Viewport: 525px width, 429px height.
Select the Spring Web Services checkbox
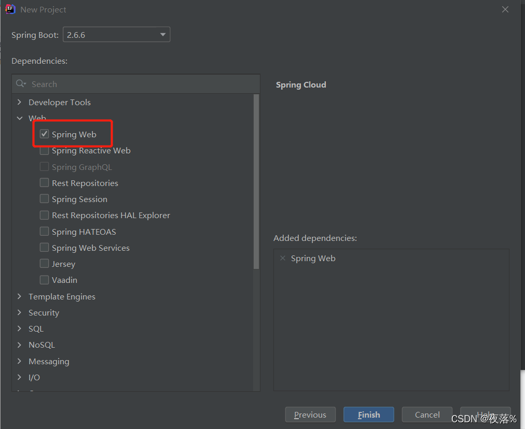click(44, 248)
